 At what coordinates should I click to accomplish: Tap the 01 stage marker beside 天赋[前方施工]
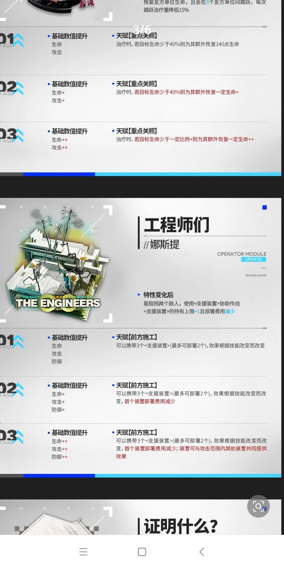point(12,341)
